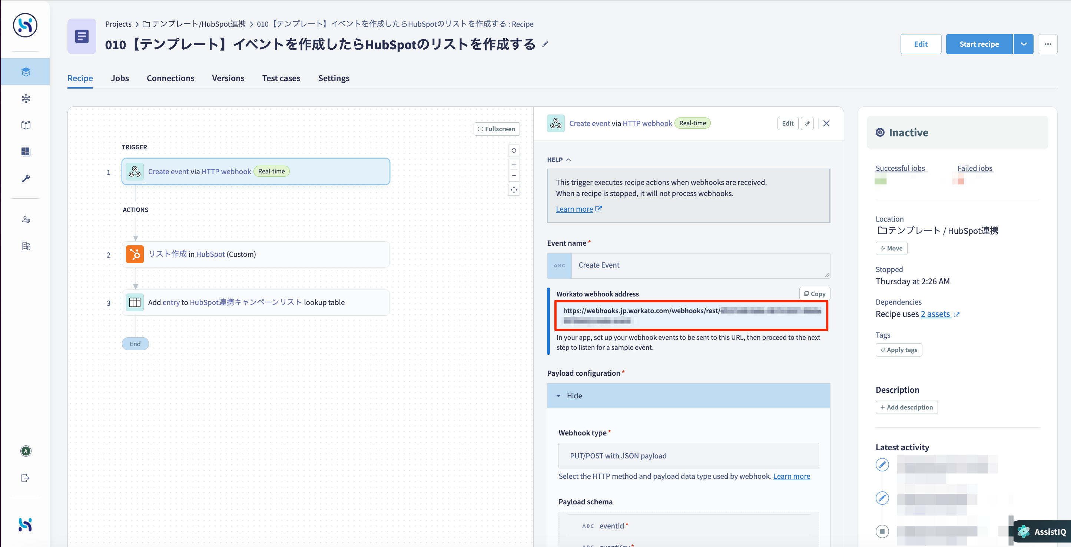The width and height of the screenshot is (1071, 547).
Task: Copy step link with the chain icon
Action: [808, 123]
